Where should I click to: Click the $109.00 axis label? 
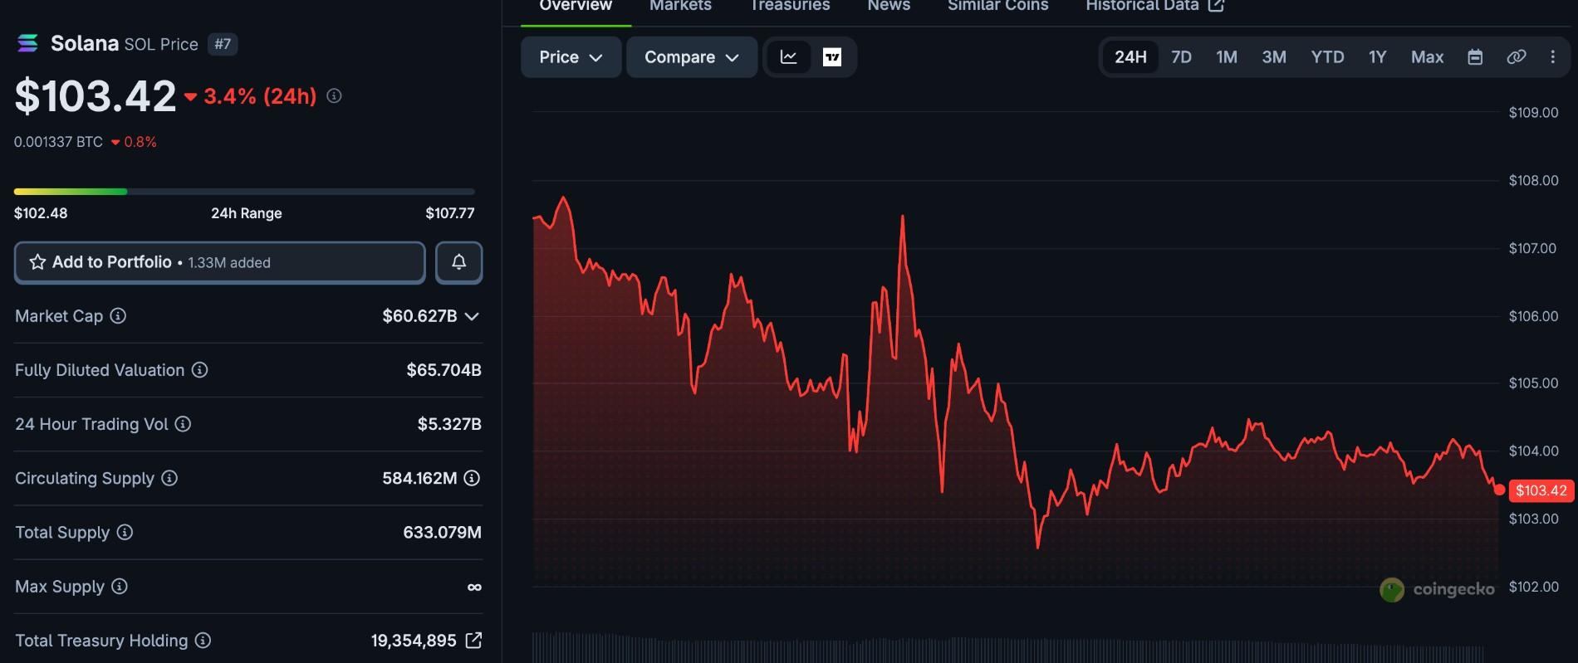[1534, 113]
